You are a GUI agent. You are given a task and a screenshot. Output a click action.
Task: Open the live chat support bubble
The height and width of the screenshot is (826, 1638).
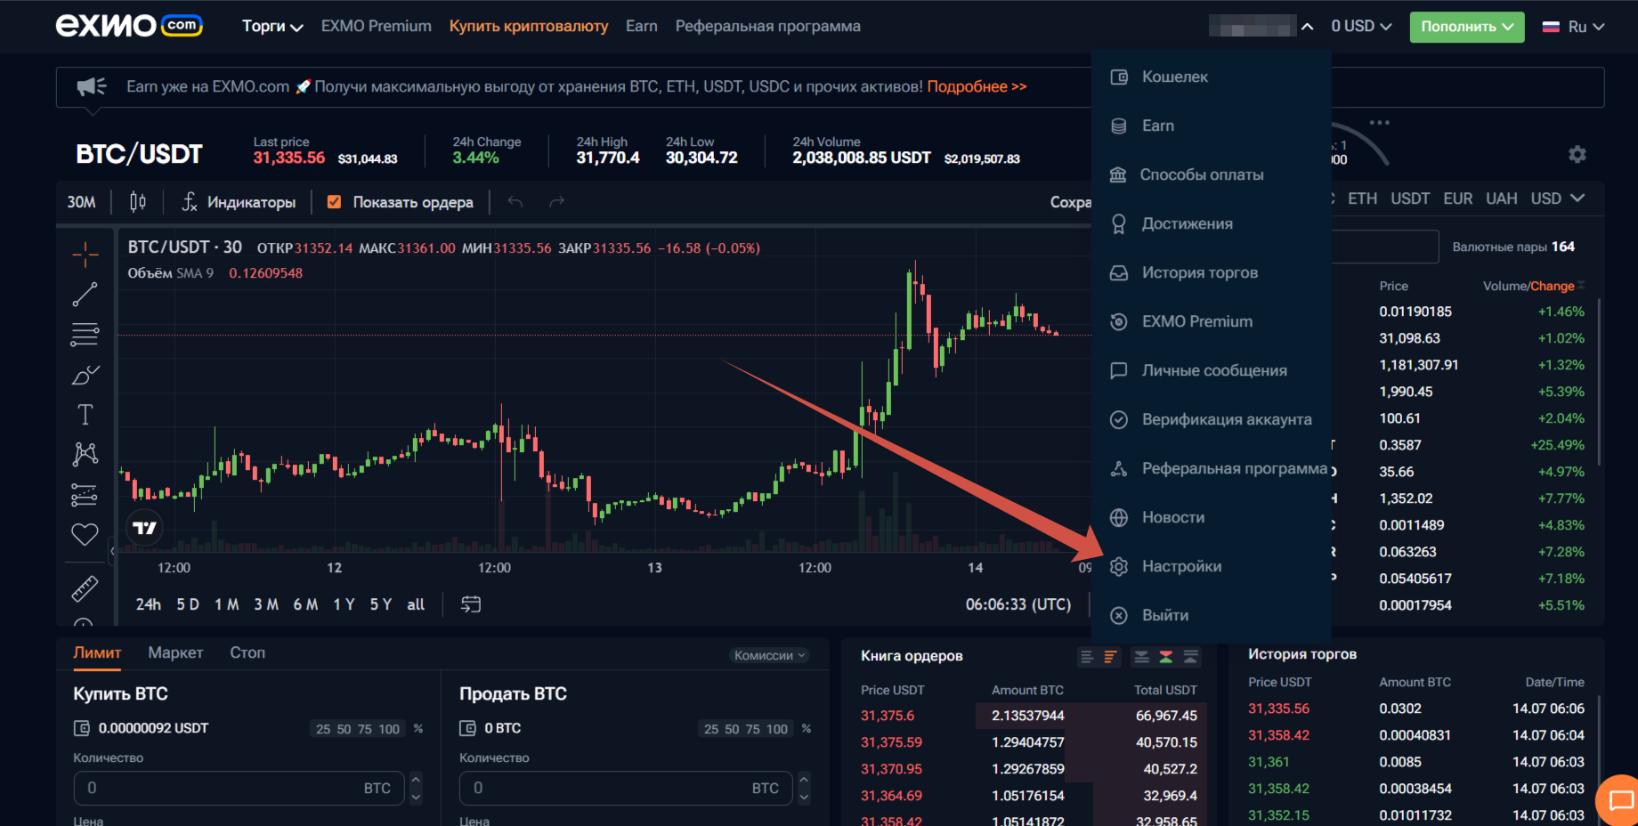tap(1620, 800)
